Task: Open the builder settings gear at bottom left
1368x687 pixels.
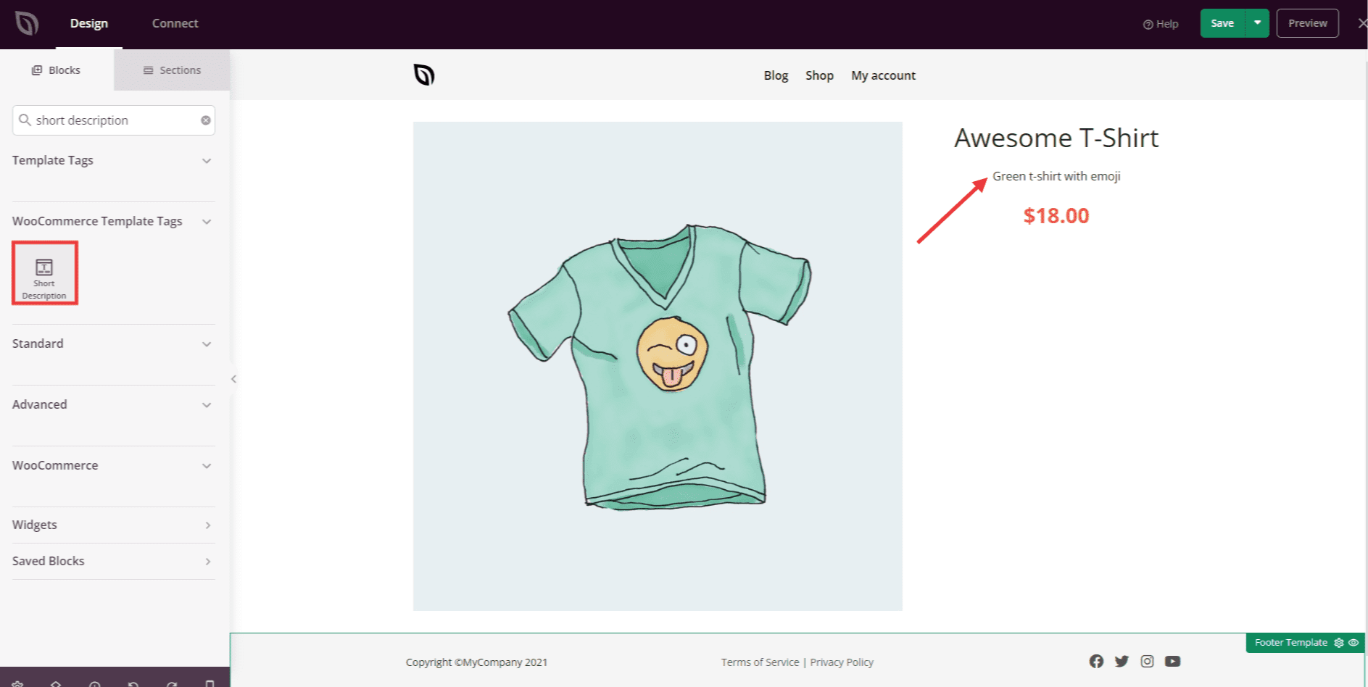Action: pyautogui.click(x=17, y=685)
